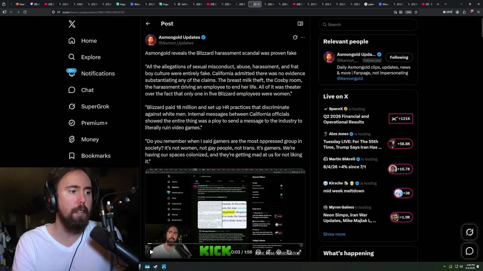This screenshot has height=271, width=483.
Task: Join the Myron Gaines live with +1.9K
Action: tap(401, 217)
